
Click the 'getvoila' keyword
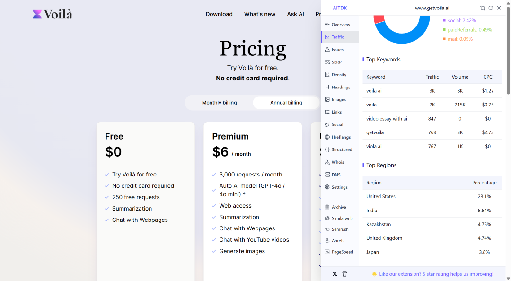(375, 132)
